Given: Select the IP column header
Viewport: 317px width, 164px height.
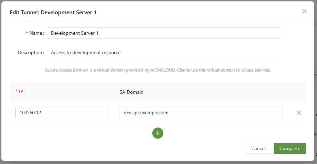Looking at the screenshot, I should tap(22, 92).
